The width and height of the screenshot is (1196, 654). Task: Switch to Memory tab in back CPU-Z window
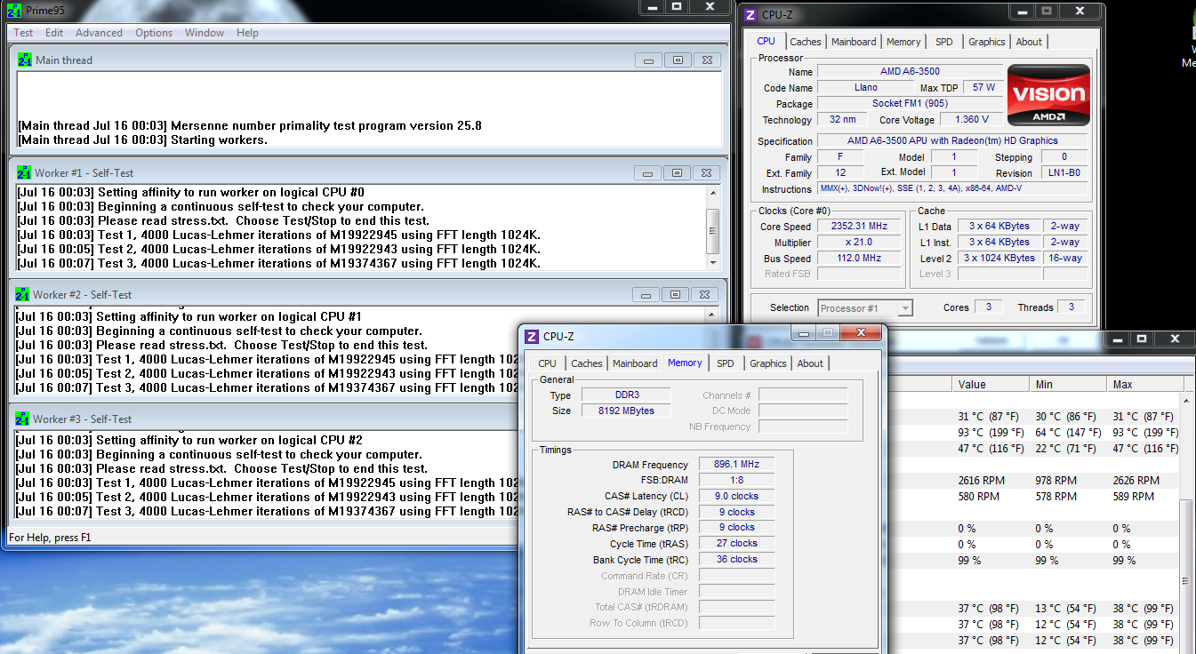[903, 42]
